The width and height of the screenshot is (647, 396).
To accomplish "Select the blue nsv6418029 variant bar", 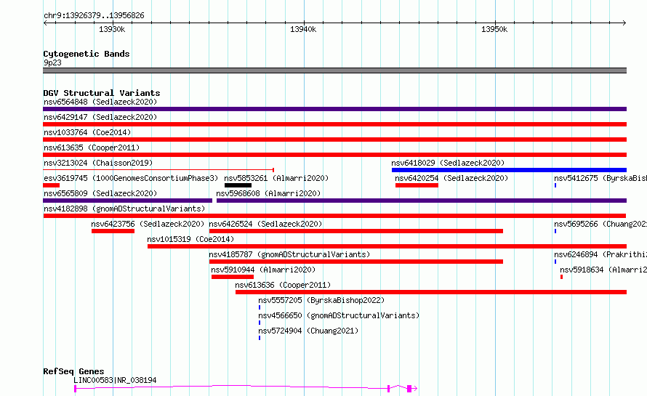I will (x=509, y=170).
